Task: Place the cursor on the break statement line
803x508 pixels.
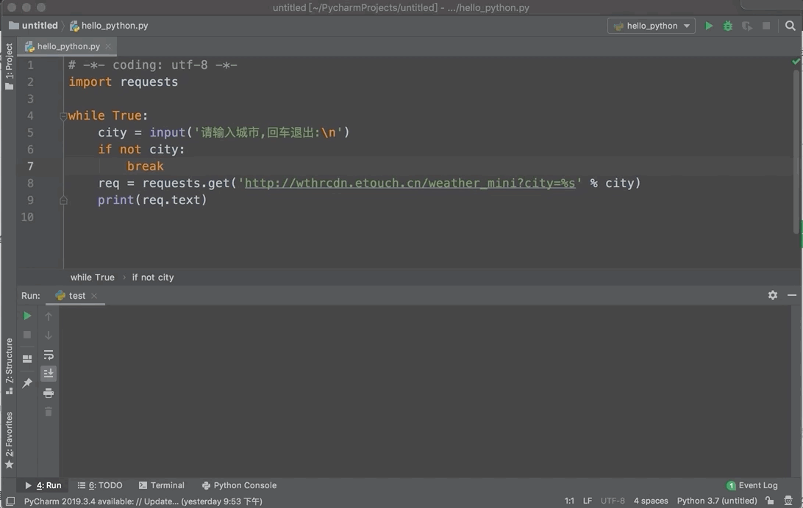Action: tap(145, 166)
